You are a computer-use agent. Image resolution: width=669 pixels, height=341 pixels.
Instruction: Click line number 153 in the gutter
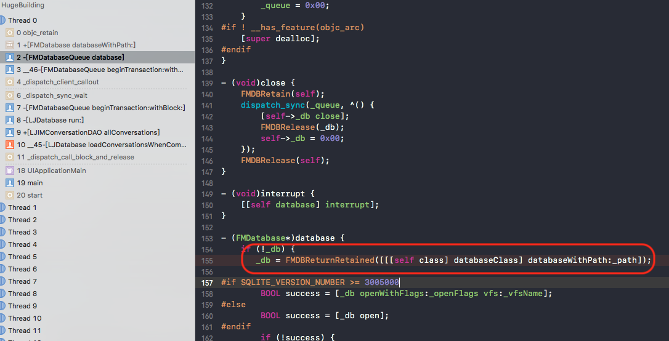tap(207, 238)
